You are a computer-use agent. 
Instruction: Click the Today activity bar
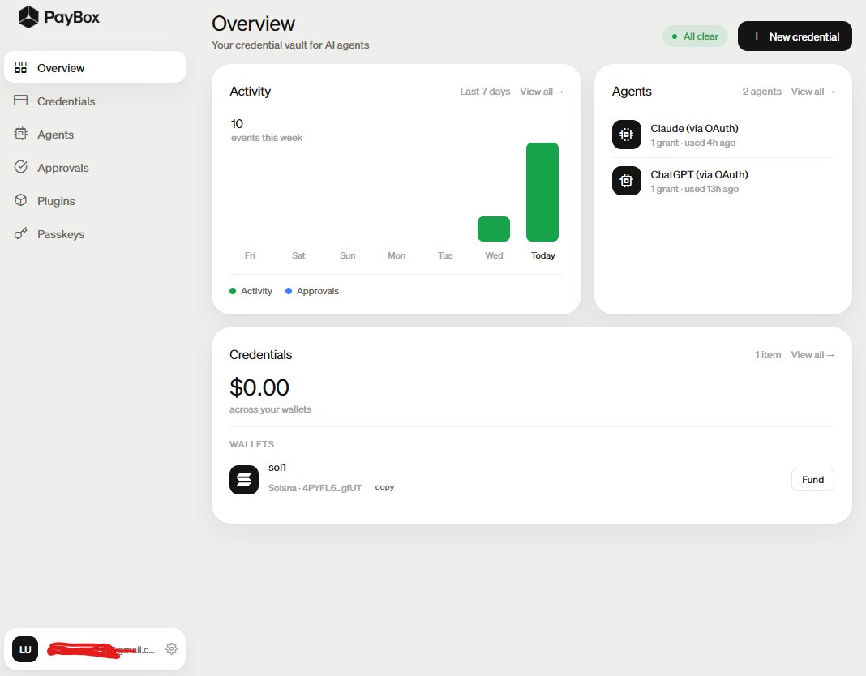point(542,192)
